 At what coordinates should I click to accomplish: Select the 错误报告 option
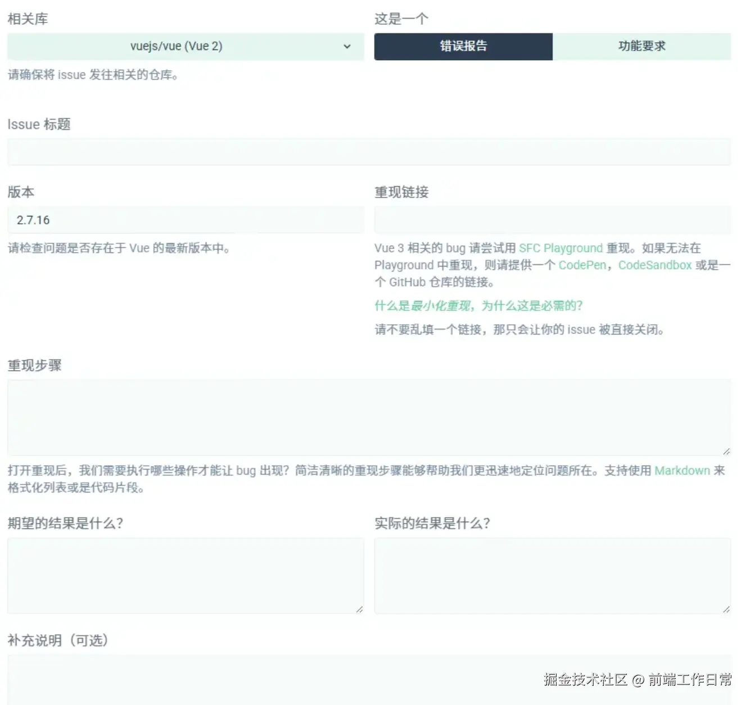click(x=463, y=46)
